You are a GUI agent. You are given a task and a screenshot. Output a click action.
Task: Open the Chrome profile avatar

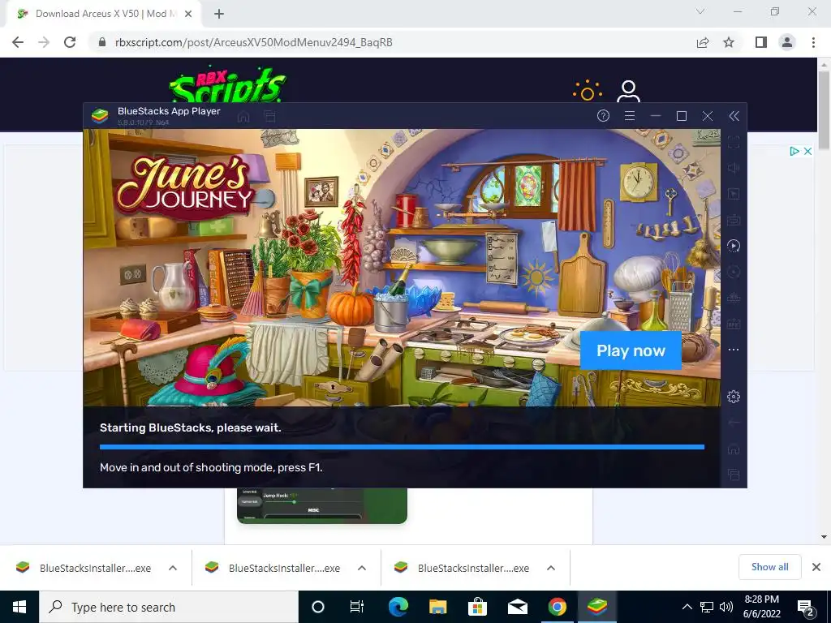click(787, 42)
